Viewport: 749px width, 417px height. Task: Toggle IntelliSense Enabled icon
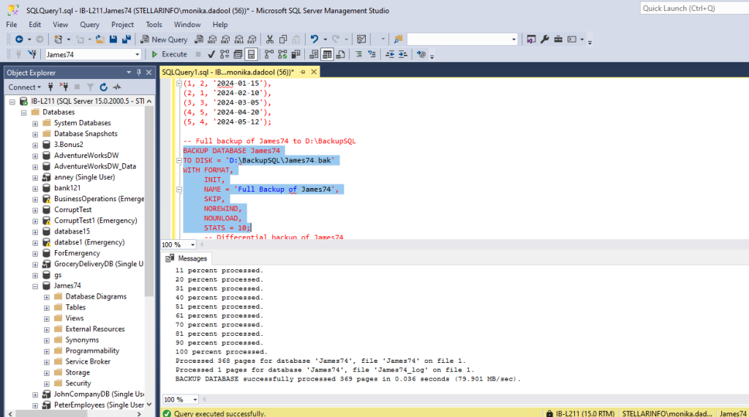tap(252, 54)
